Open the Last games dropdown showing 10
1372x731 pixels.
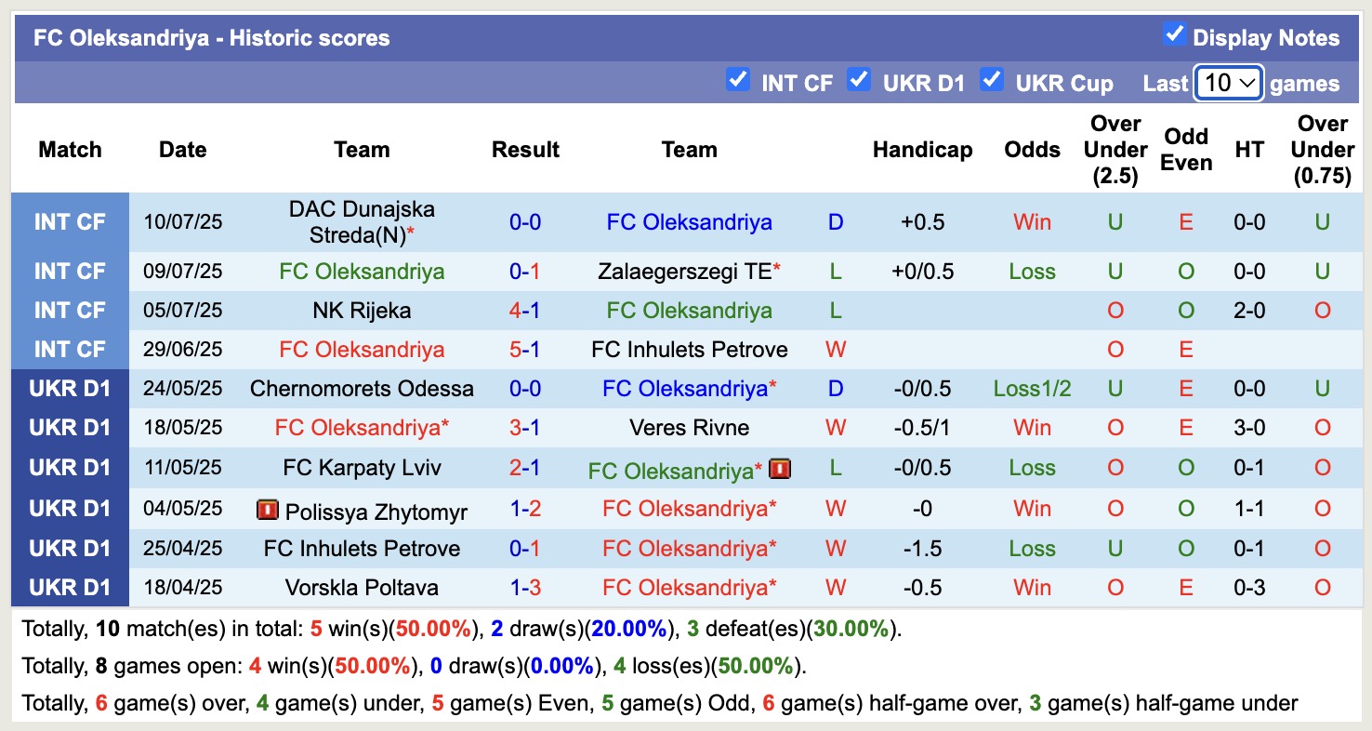tap(1228, 83)
